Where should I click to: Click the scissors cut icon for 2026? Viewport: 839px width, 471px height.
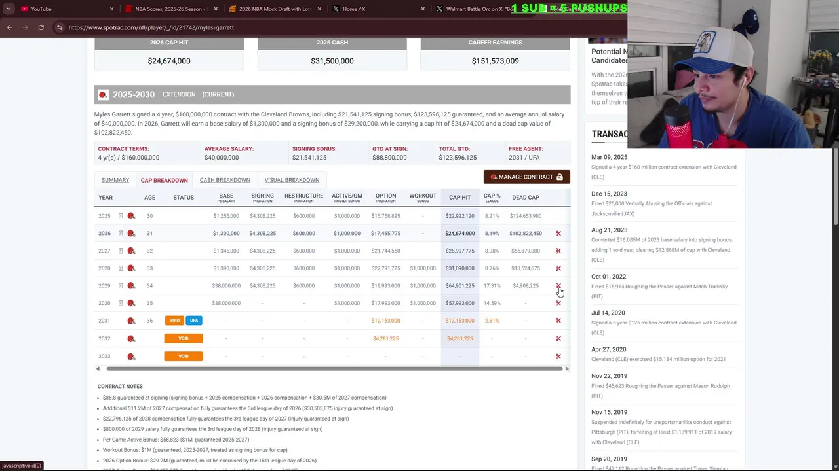(x=558, y=234)
